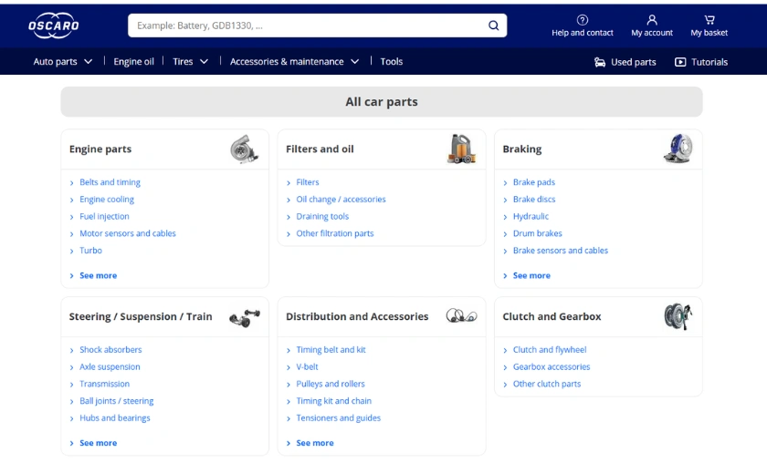Screen dimensions: 767x463
Task: Open the Turbo link
Action: click(x=90, y=251)
